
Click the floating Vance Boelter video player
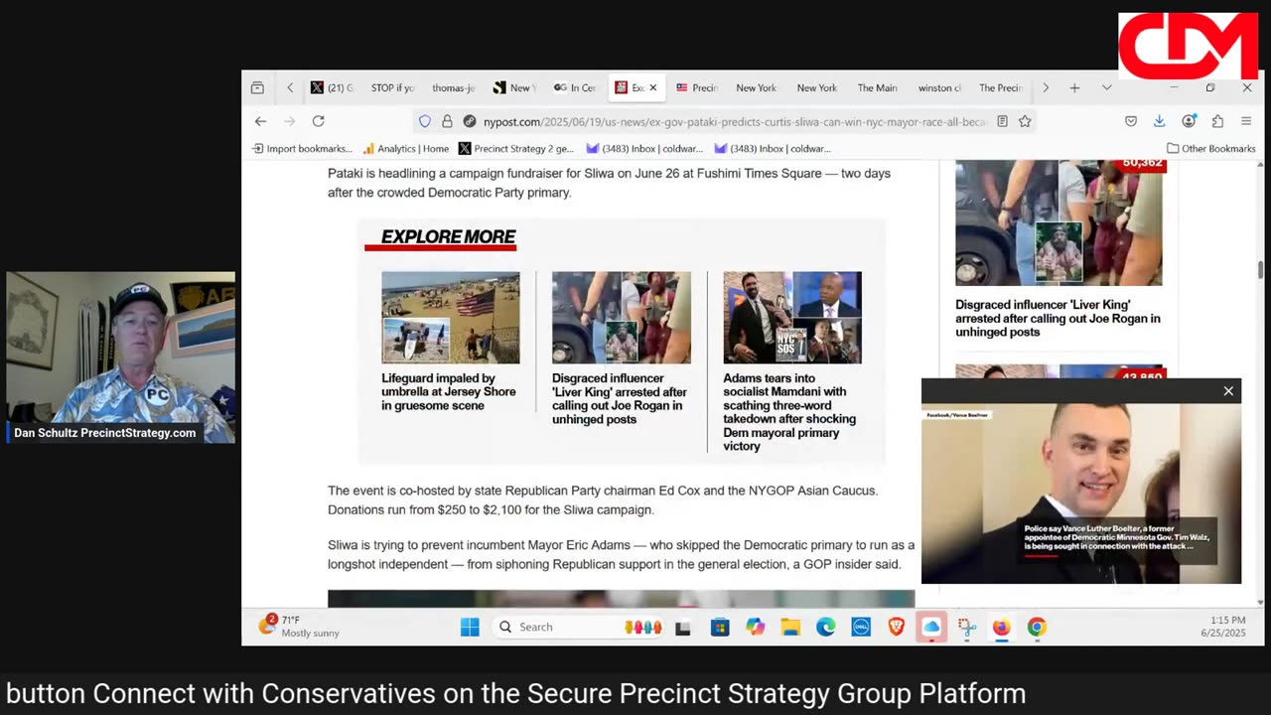[x=1081, y=494]
